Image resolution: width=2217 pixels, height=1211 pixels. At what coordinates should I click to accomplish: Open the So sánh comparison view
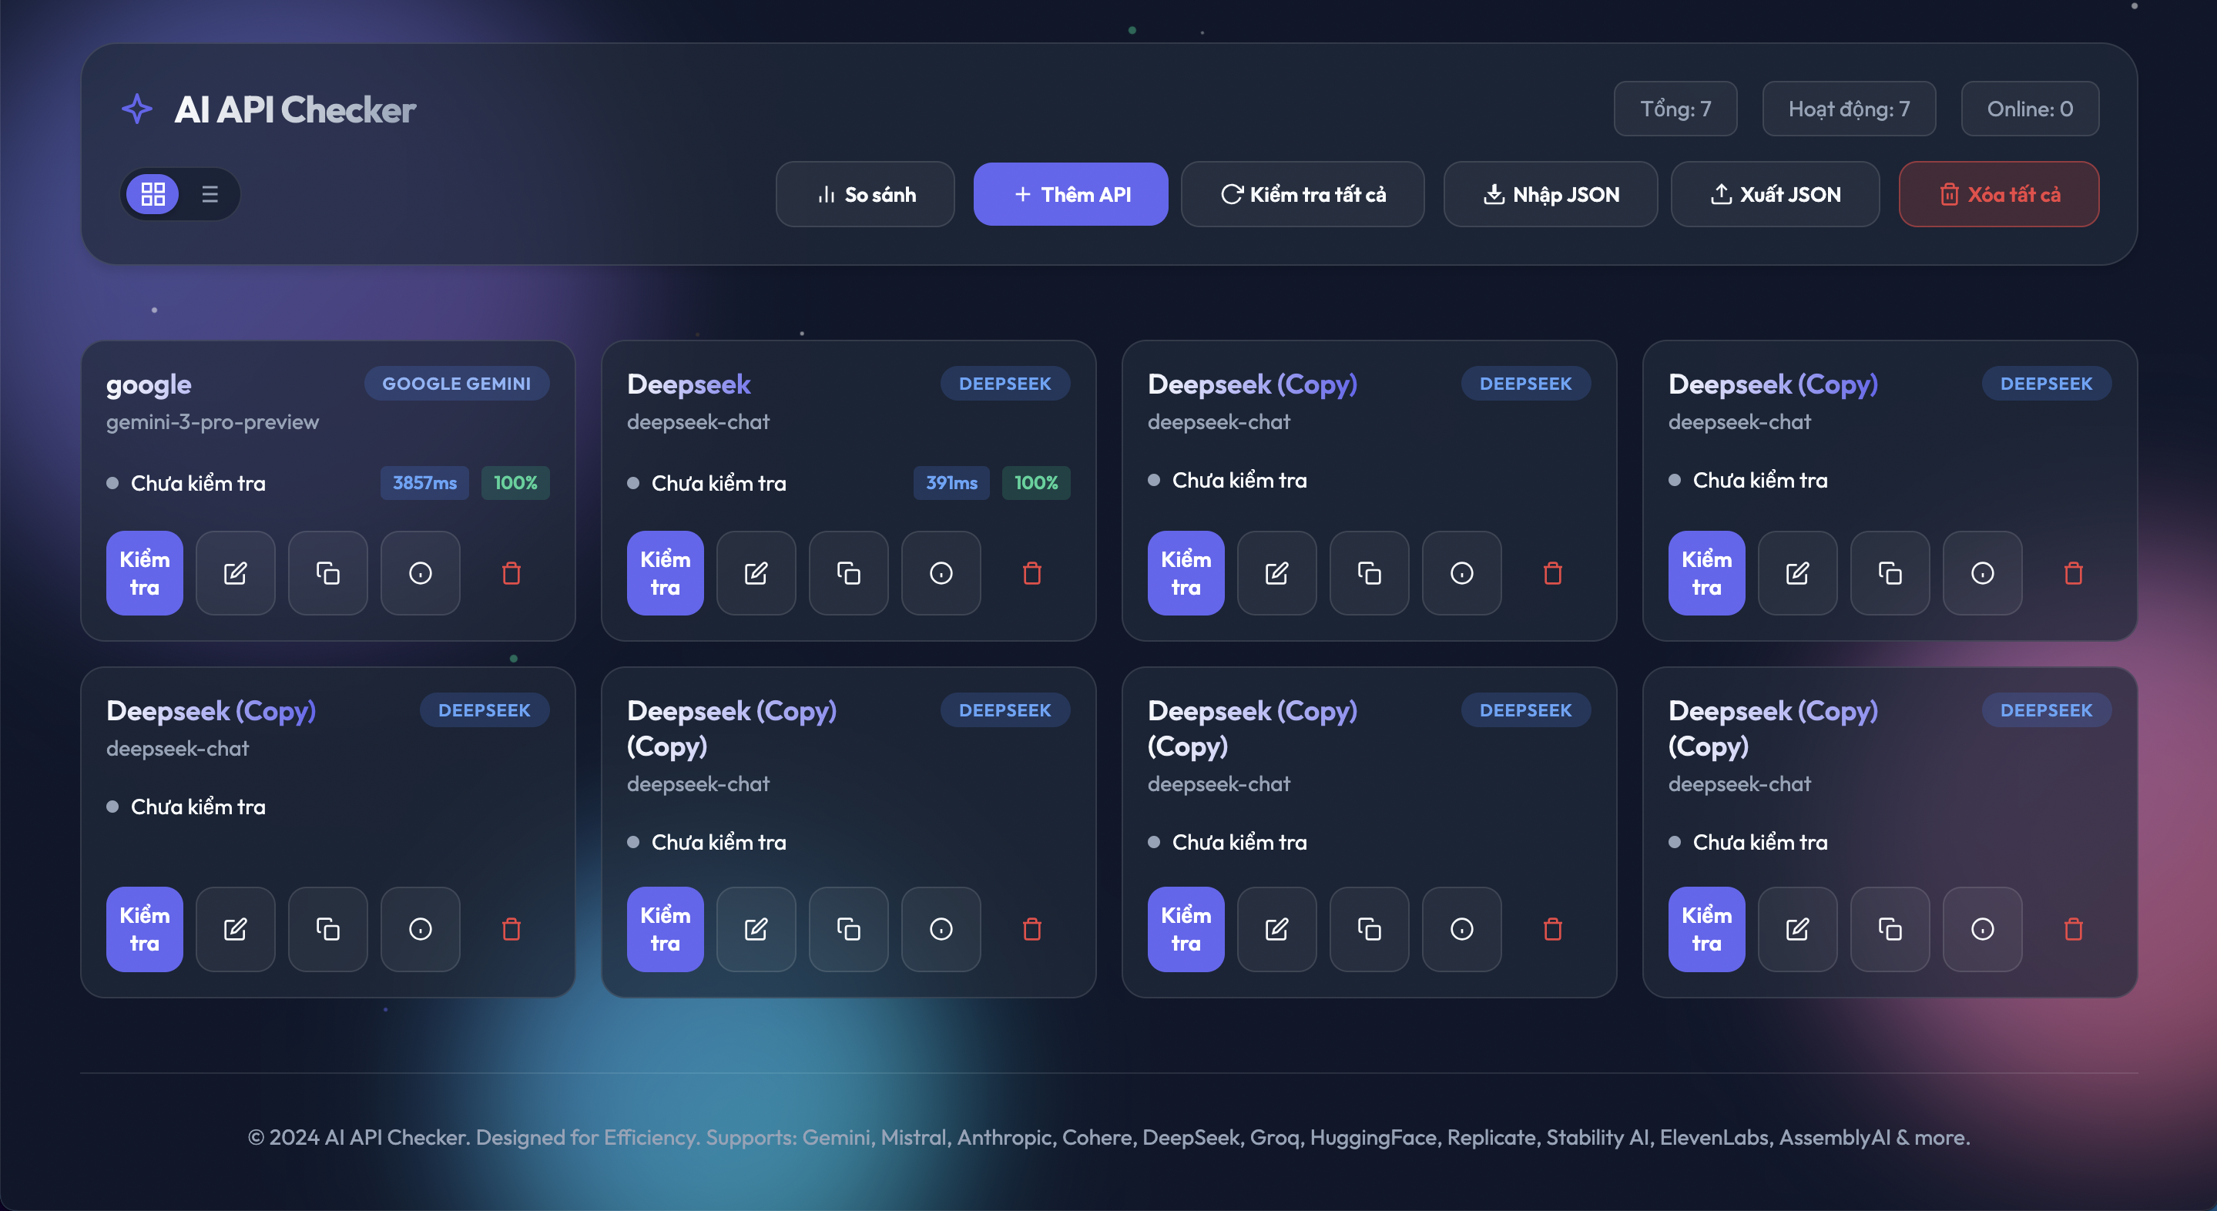[865, 195]
